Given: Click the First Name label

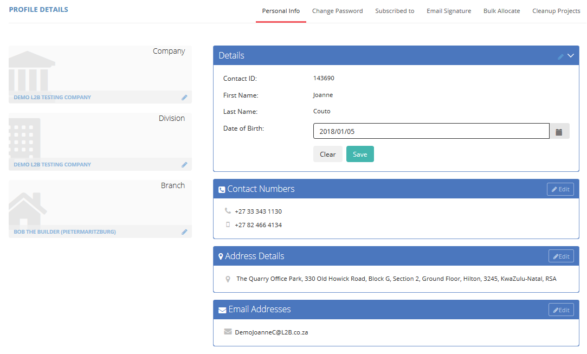Looking at the screenshot, I should point(241,95).
